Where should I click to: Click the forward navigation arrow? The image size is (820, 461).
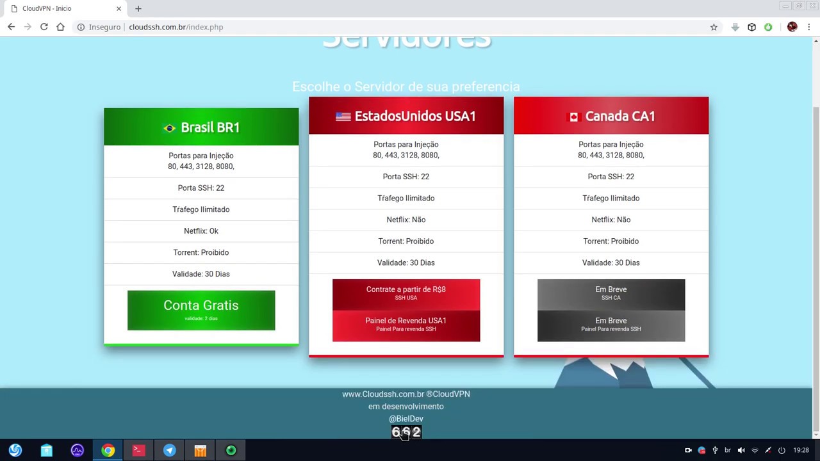coord(28,27)
